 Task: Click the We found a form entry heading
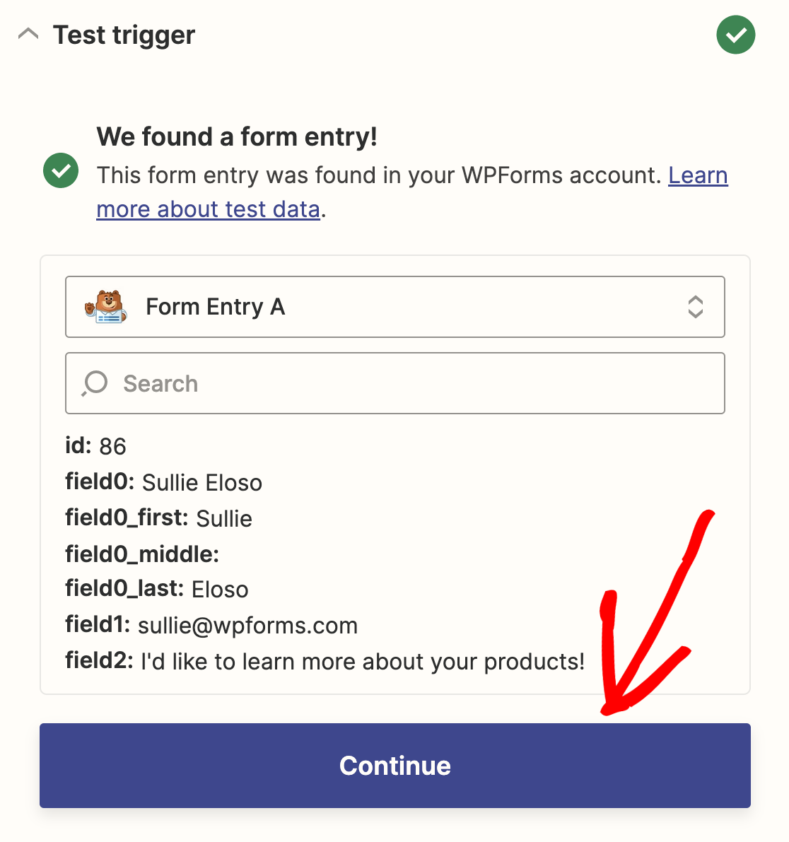click(x=237, y=136)
